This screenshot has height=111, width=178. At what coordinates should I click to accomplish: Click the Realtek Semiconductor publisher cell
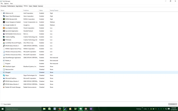point(30,87)
